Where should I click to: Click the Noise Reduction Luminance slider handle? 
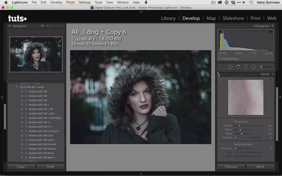tap(235, 148)
